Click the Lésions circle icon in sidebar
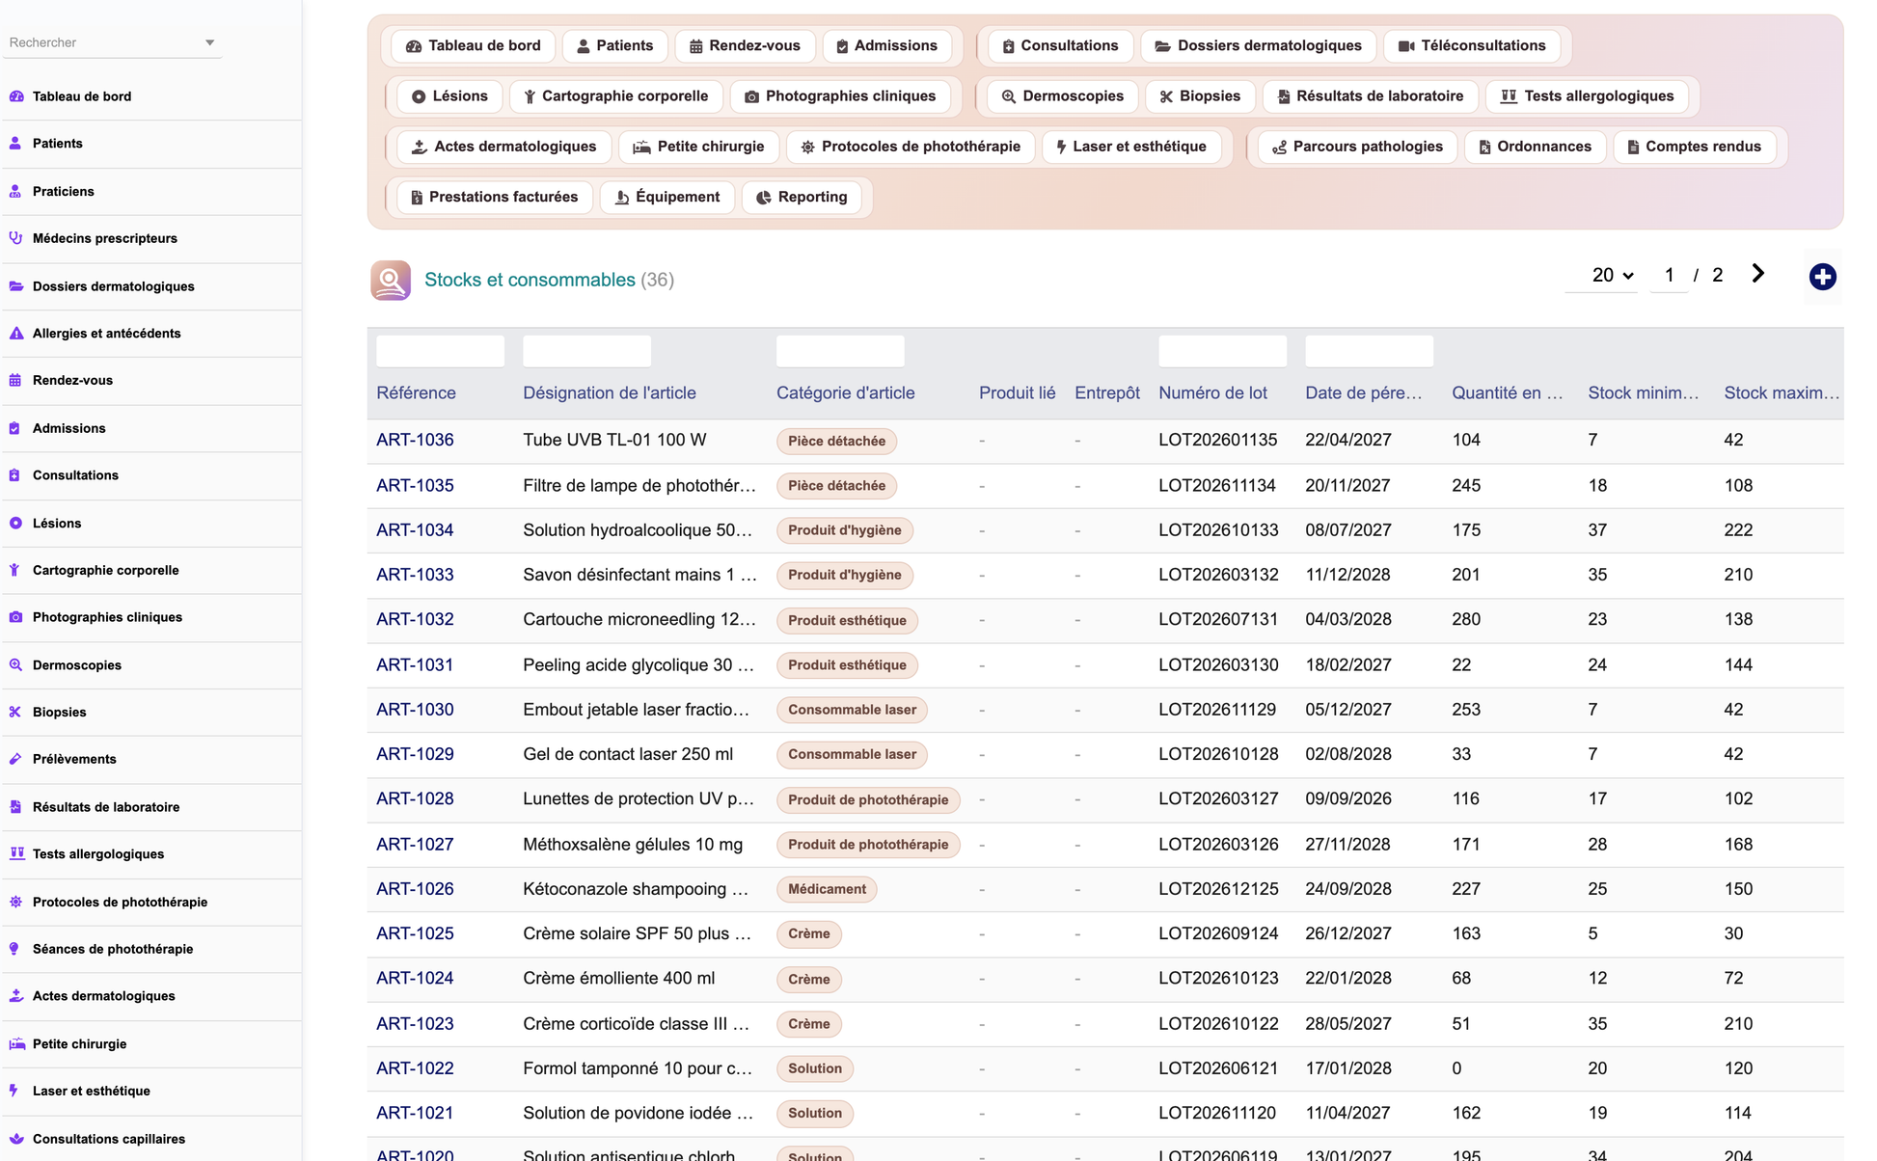This screenshot has width=1877, height=1161. pyautogui.click(x=15, y=524)
